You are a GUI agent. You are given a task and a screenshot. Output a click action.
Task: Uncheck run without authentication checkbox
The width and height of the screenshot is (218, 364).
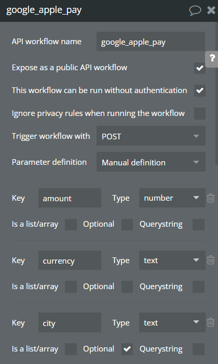click(200, 90)
